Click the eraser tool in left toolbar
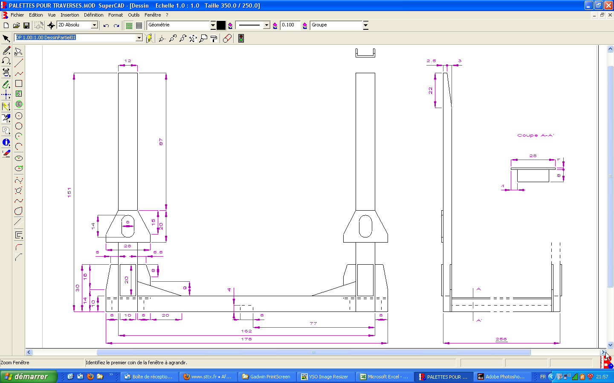614x383 pixels. (x=6, y=153)
